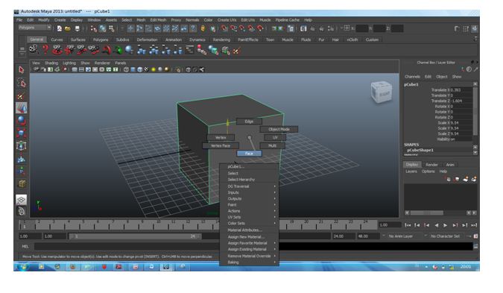503x293 pixels.
Task: Click the New Scene icon
Action: (x=60, y=28)
